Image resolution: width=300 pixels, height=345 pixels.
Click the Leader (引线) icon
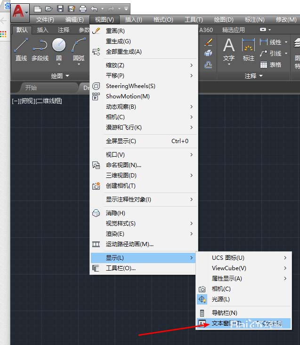pos(263,53)
